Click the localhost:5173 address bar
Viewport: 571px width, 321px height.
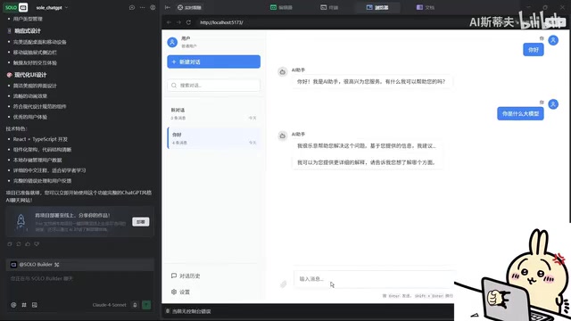pyautogui.click(x=221, y=22)
